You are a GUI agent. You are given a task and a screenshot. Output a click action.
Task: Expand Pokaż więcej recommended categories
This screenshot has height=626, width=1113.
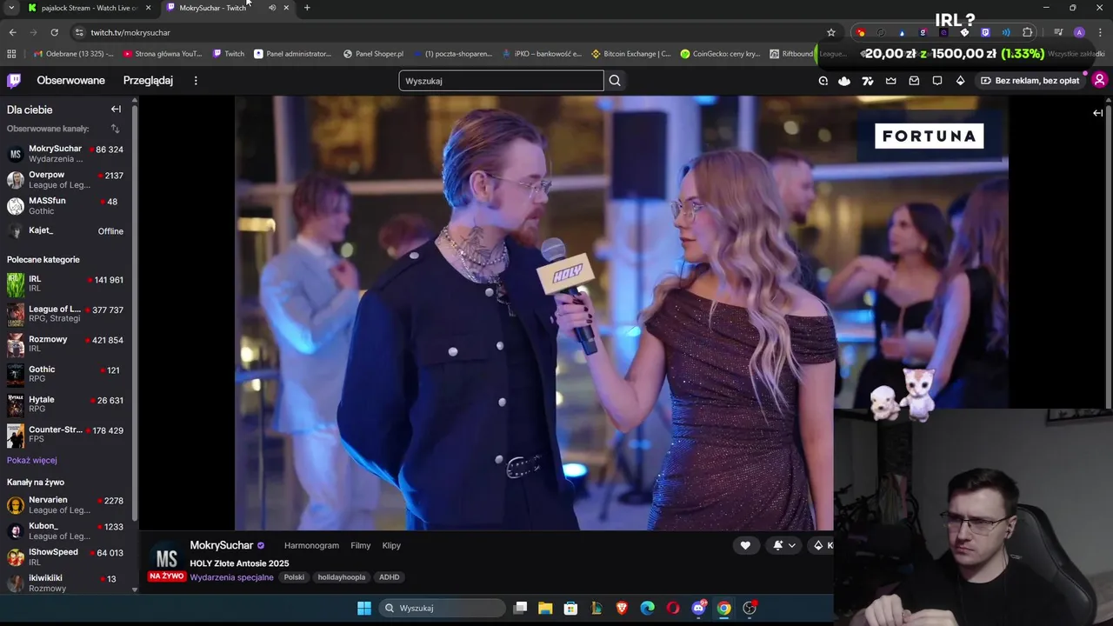tap(32, 460)
